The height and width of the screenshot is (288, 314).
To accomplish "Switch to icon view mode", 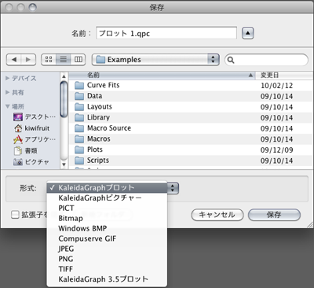I will (49, 60).
